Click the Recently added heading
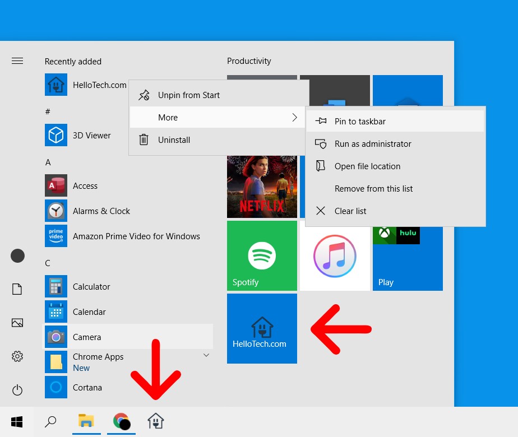 tap(73, 62)
